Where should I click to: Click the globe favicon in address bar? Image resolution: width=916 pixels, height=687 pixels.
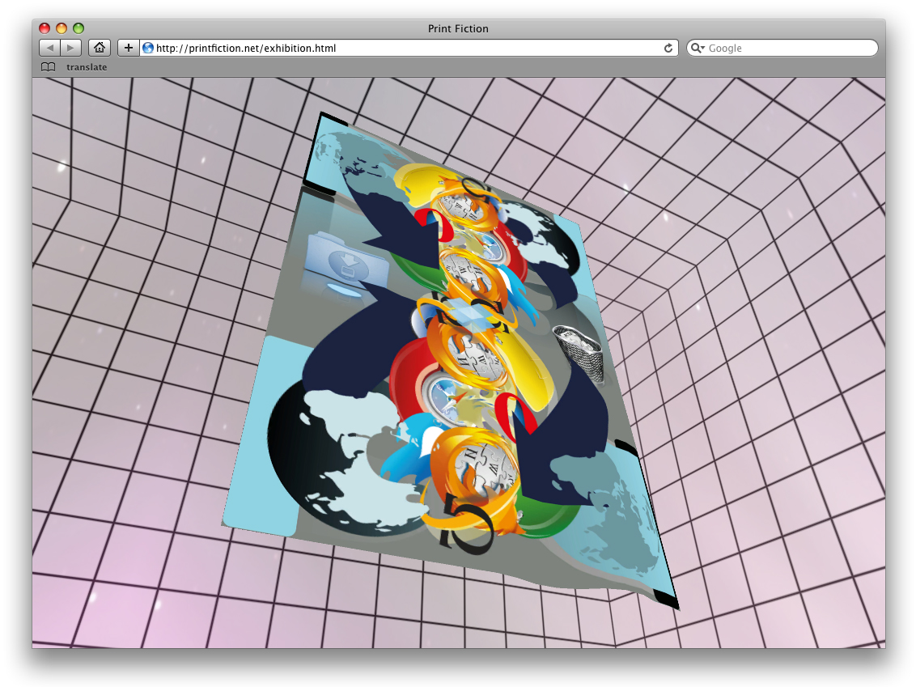coord(148,48)
